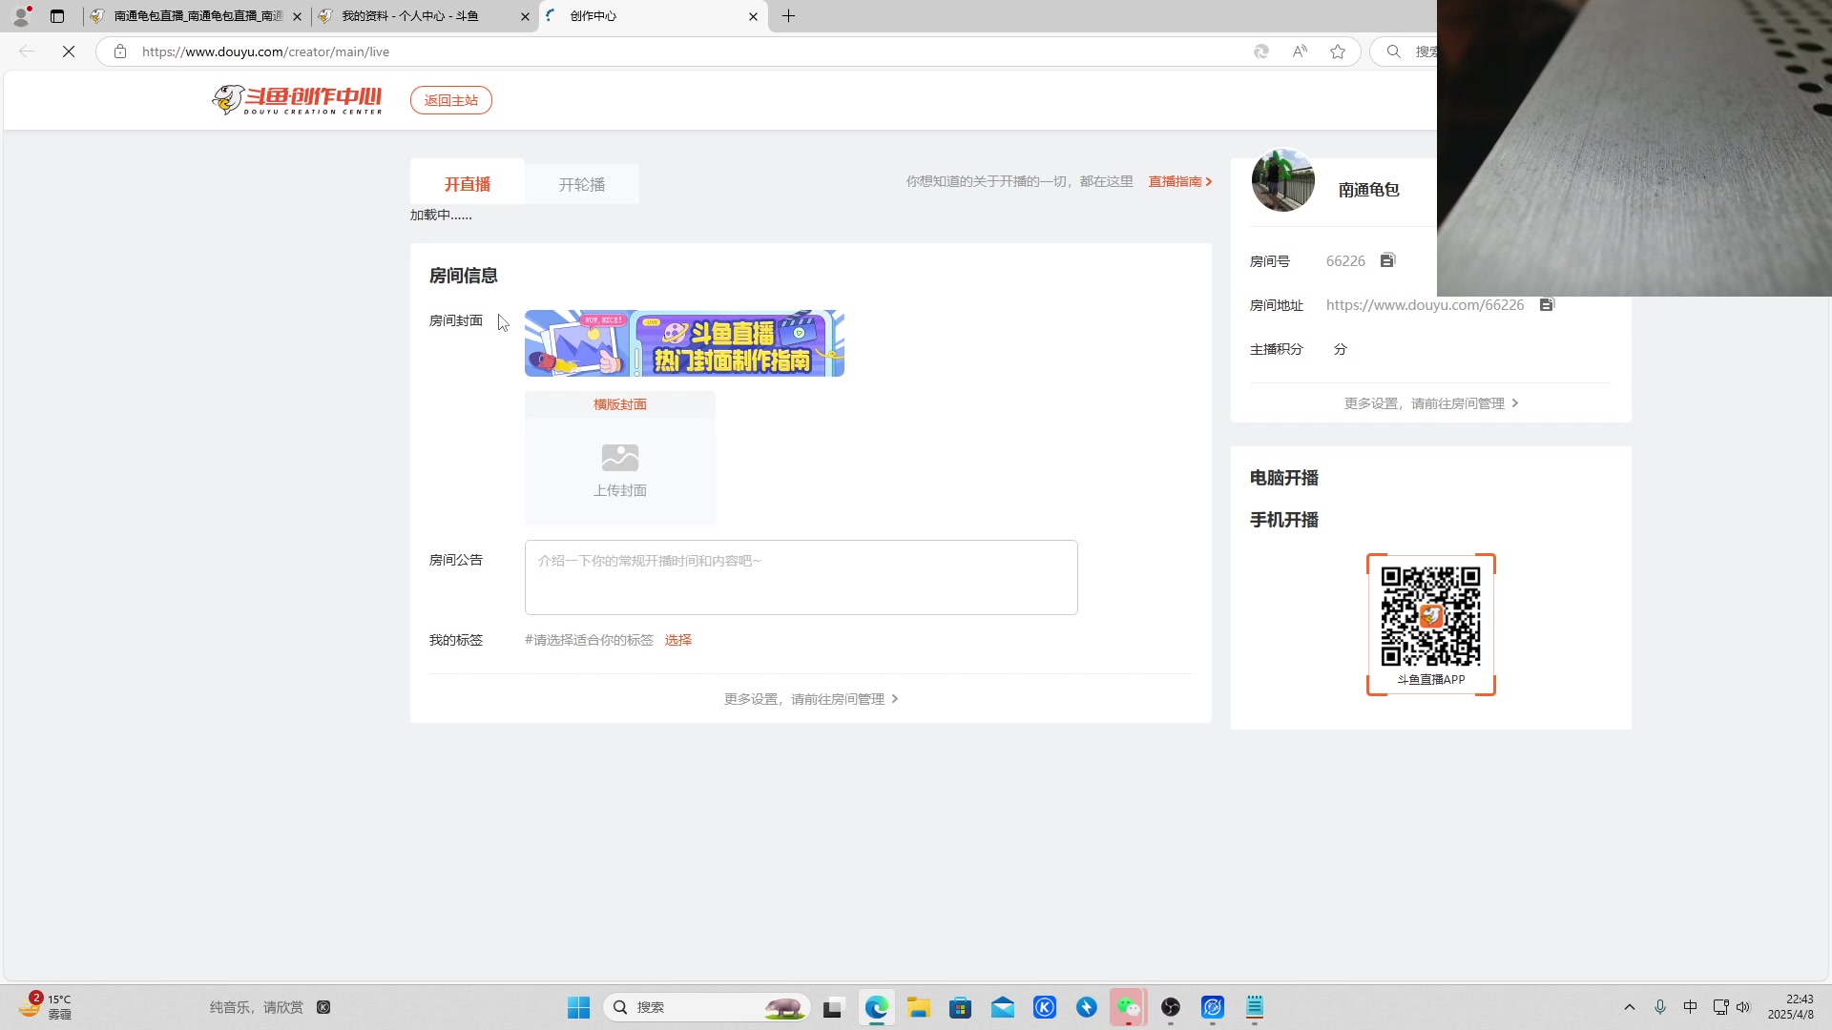Click the 电脑开播 heading
Screen dimensions: 1832x1030
(x=1284, y=478)
